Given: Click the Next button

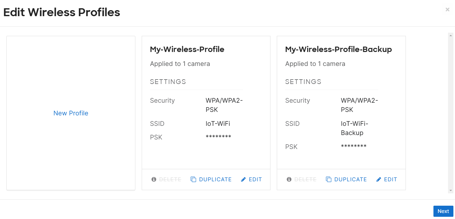Looking at the screenshot, I should [x=443, y=211].
